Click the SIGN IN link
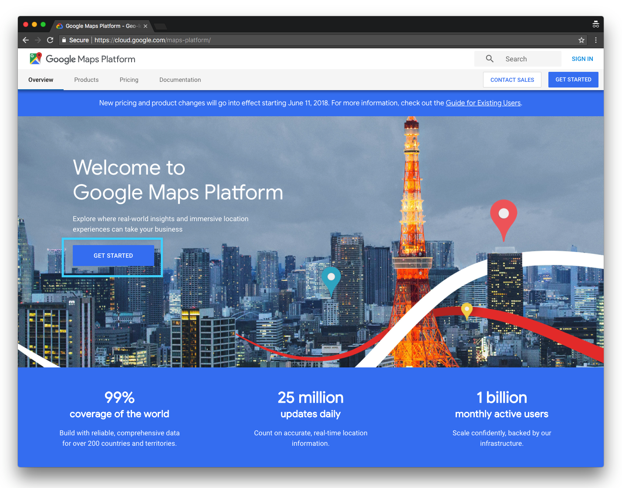Screen dimensions: 622x488 (x=582, y=59)
